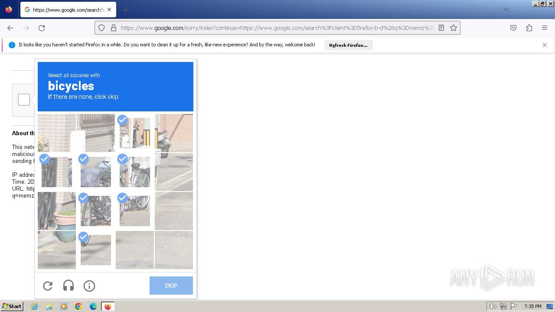555x312 pixels.
Task: Switch to Firefox taskbar button
Action: 108,306
